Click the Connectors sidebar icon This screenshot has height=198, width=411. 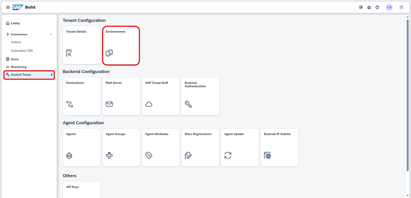point(8,34)
